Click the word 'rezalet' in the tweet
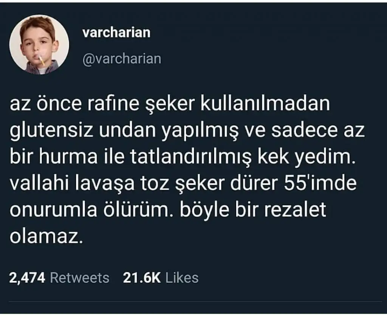 (x=295, y=210)
